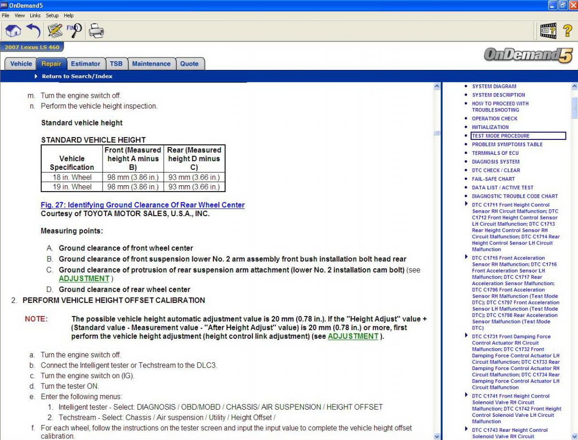Open the View menu

(20, 15)
